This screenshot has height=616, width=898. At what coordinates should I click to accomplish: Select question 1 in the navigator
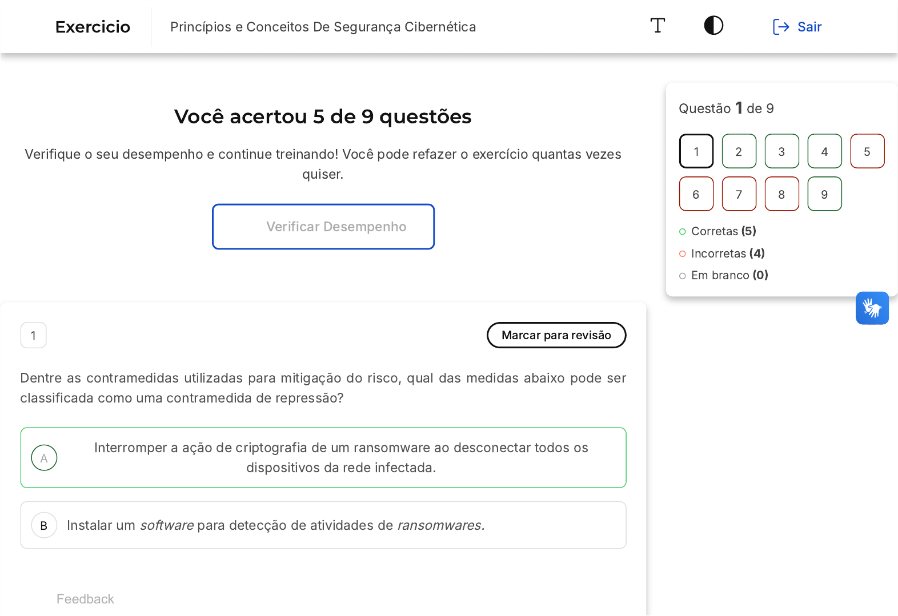[x=696, y=151]
